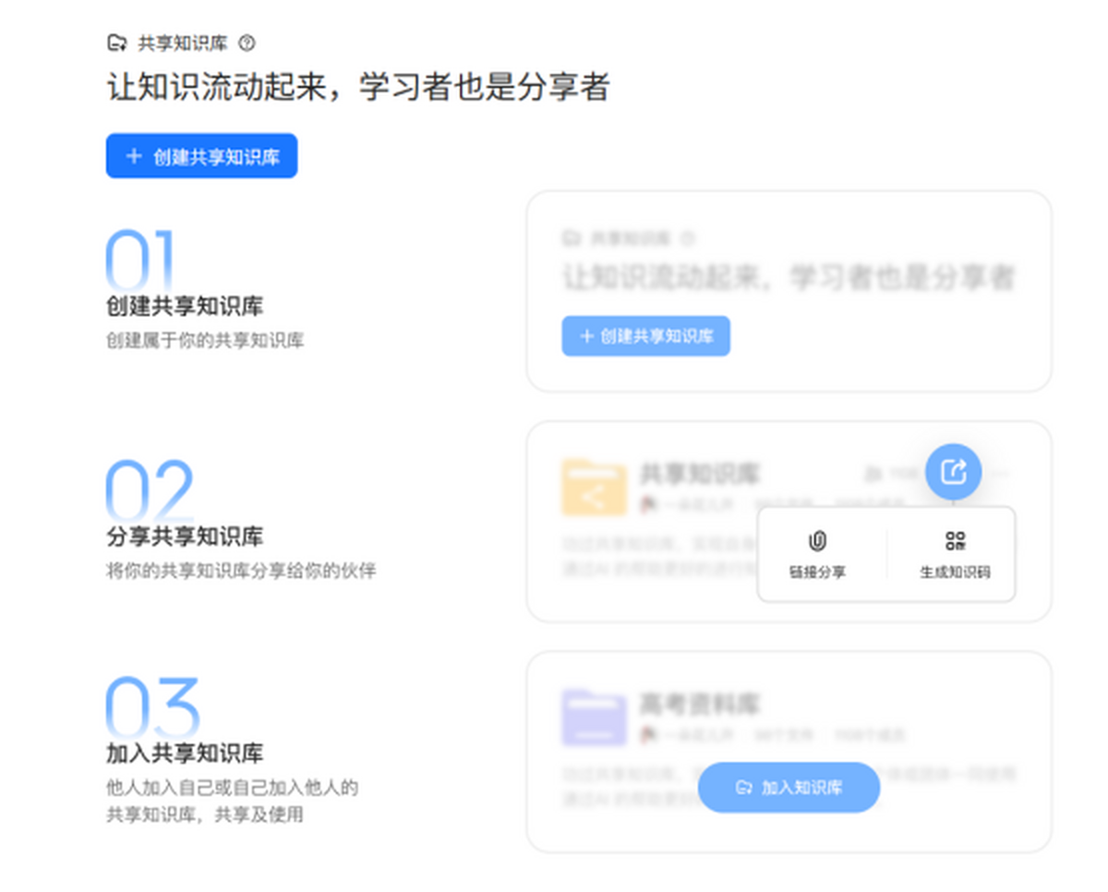This screenshot has width=1108, height=892.
Task: Click the headline 让知识流动起来，学习者也是分享者
Action: coord(358,88)
